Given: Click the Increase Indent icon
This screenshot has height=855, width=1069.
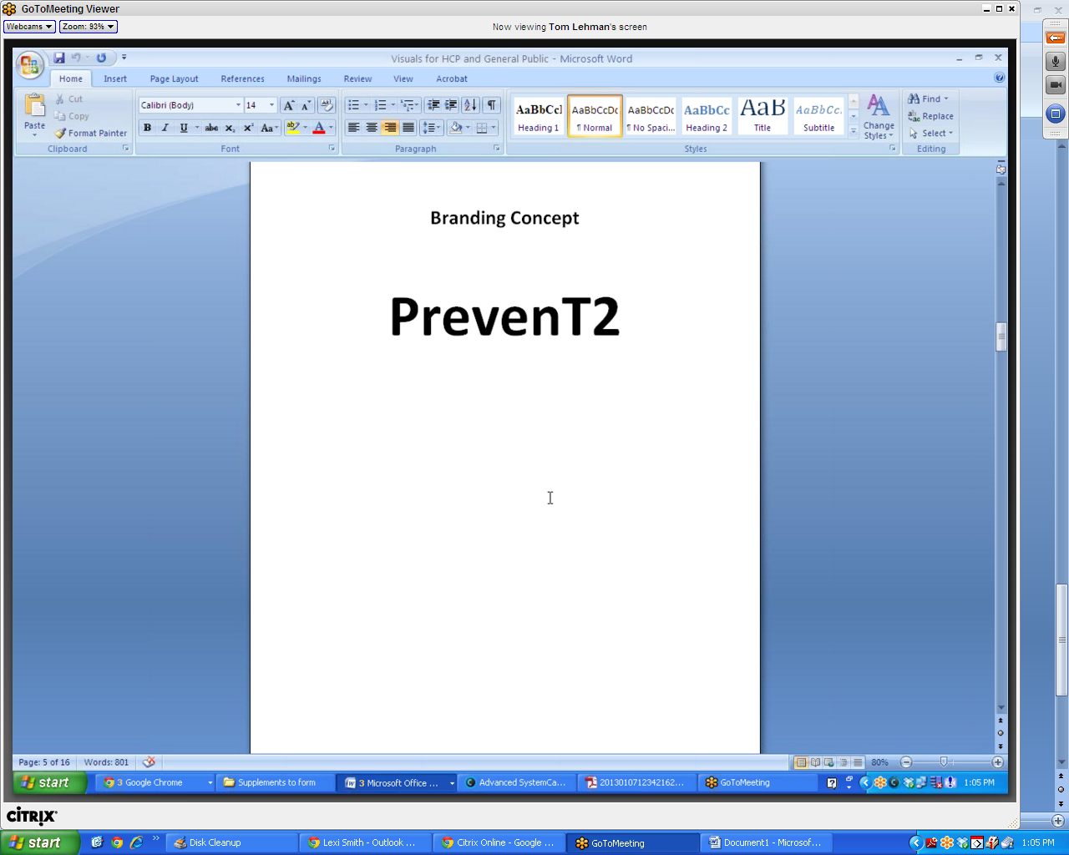Looking at the screenshot, I should [x=451, y=105].
